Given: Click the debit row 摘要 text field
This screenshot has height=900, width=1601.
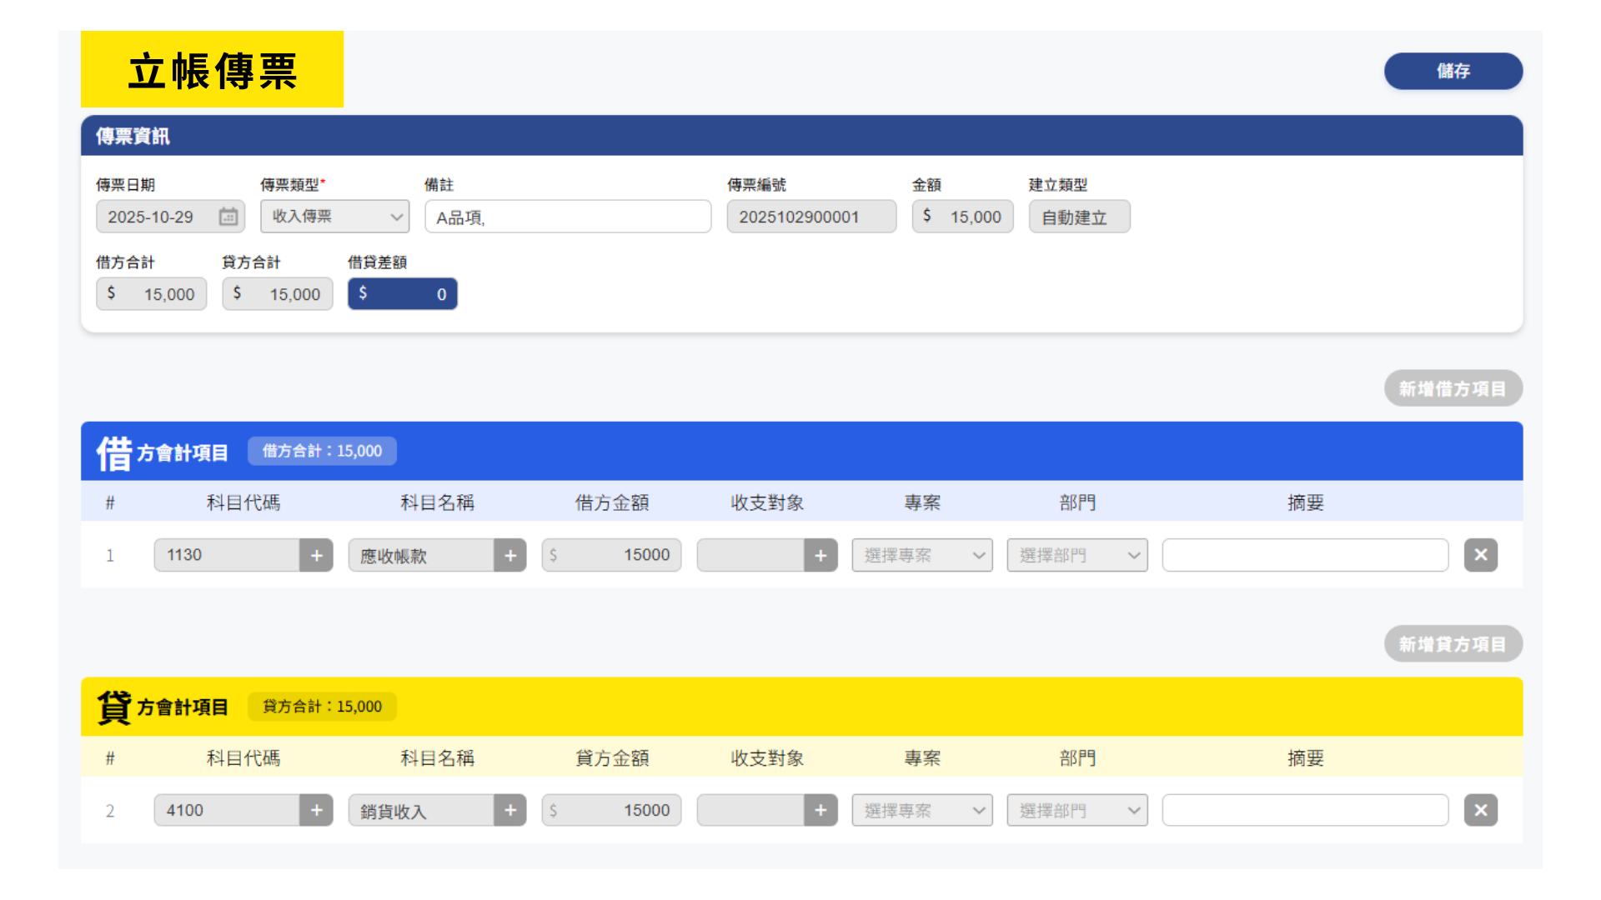Looking at the screenshot, I should tap(1304, 555).
